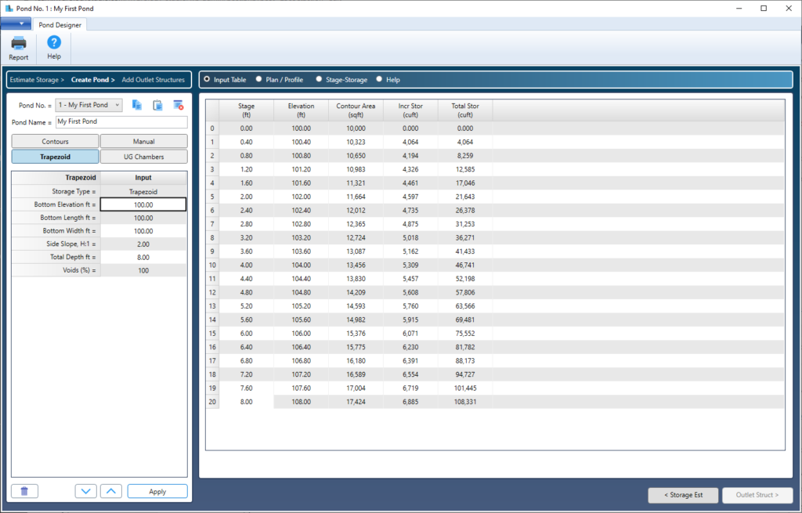
Task: Click the Storage Type Trapezoid cell
Action: [x=143, y=191]
